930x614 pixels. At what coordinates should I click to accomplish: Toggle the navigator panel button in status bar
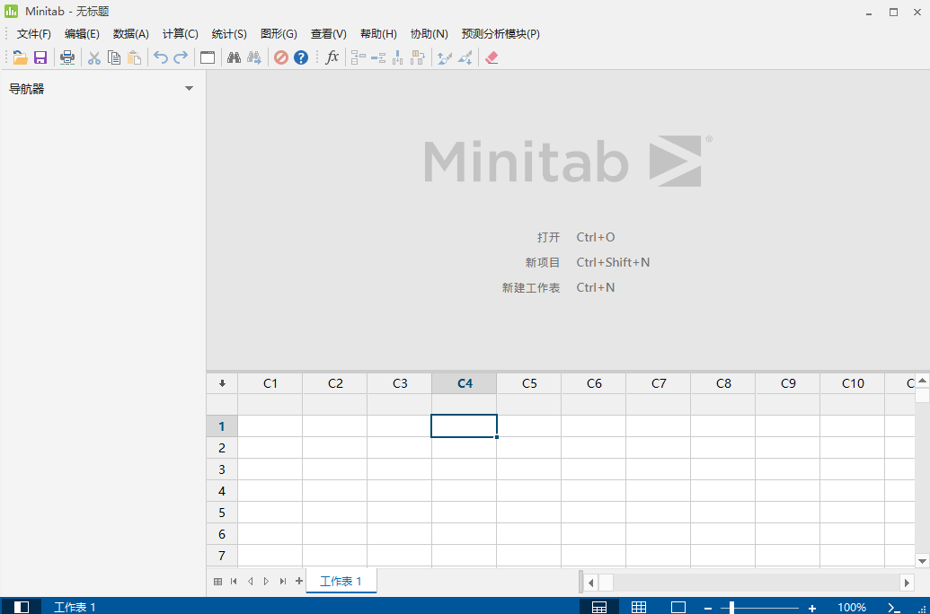coord(22,607)
